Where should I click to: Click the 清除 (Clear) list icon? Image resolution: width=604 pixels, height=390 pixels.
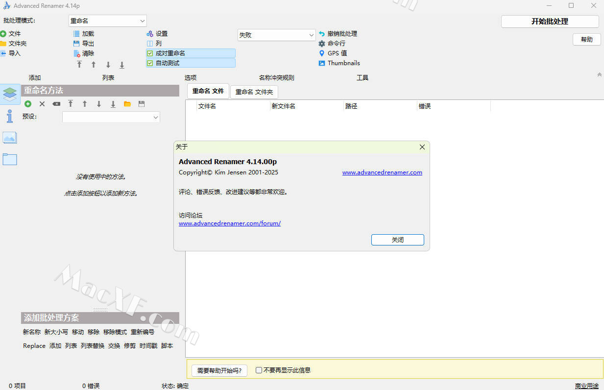pos(76,53)
